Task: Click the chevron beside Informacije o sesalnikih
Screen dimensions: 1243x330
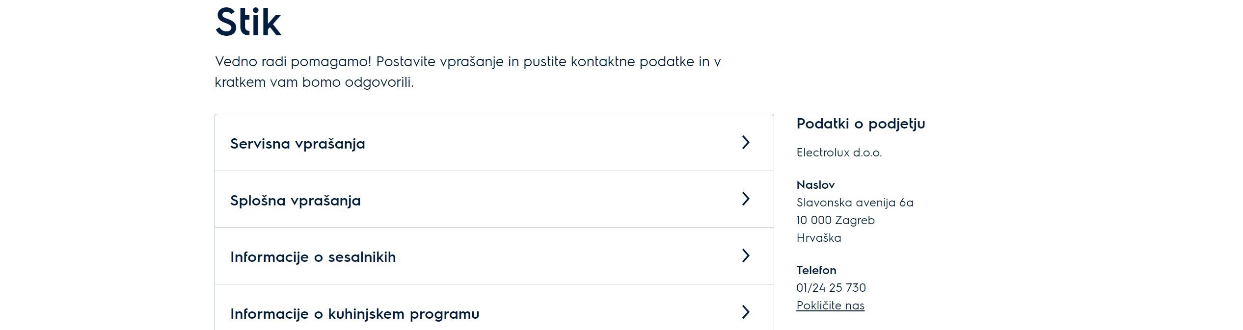Action: click(746, 255)
